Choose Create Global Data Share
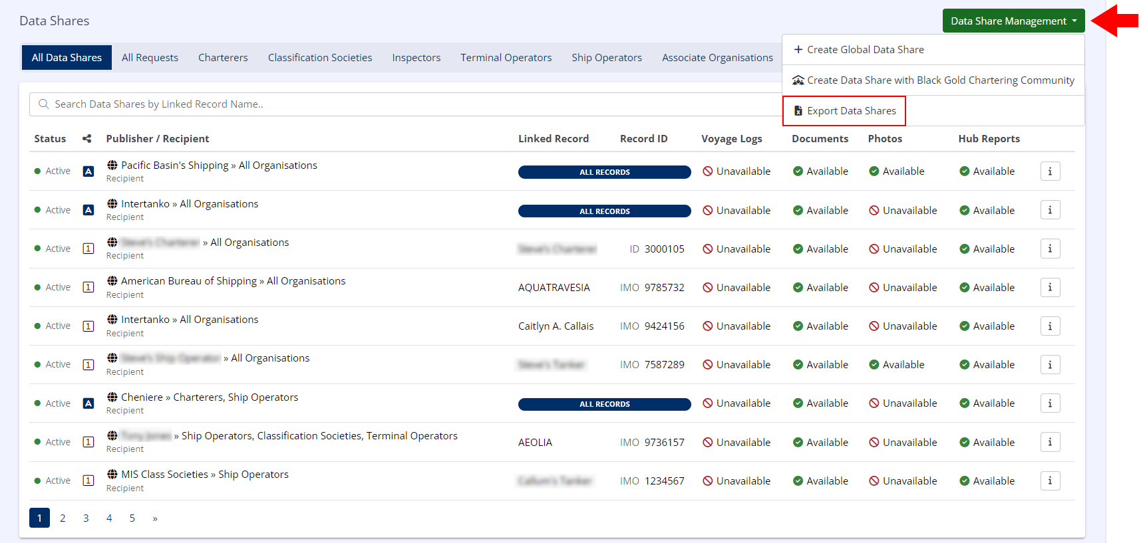 point(865,50)
